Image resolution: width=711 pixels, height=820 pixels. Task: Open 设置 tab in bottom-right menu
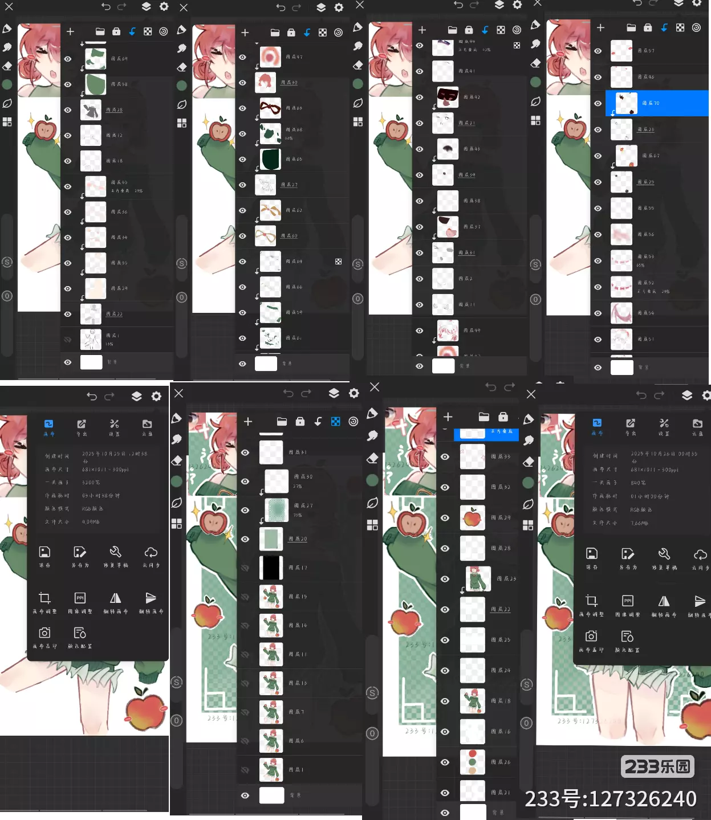664,427
